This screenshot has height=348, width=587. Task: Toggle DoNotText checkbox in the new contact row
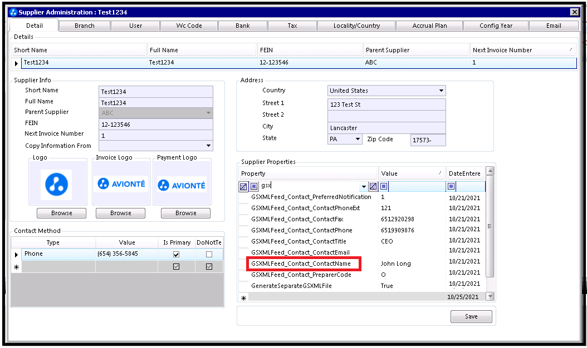209,266
